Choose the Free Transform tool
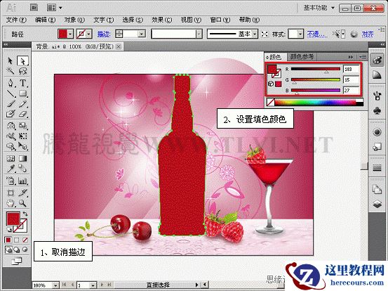The image size is (388, 291). 22,136
